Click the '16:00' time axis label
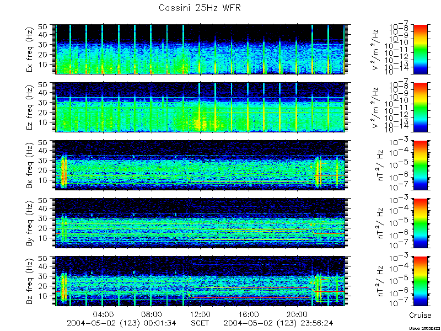The width and height of the screenshot is (441, 331). (249, 314)
